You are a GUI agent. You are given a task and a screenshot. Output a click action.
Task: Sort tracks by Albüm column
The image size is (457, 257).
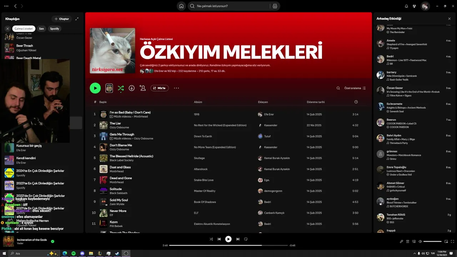coord(198,102)
